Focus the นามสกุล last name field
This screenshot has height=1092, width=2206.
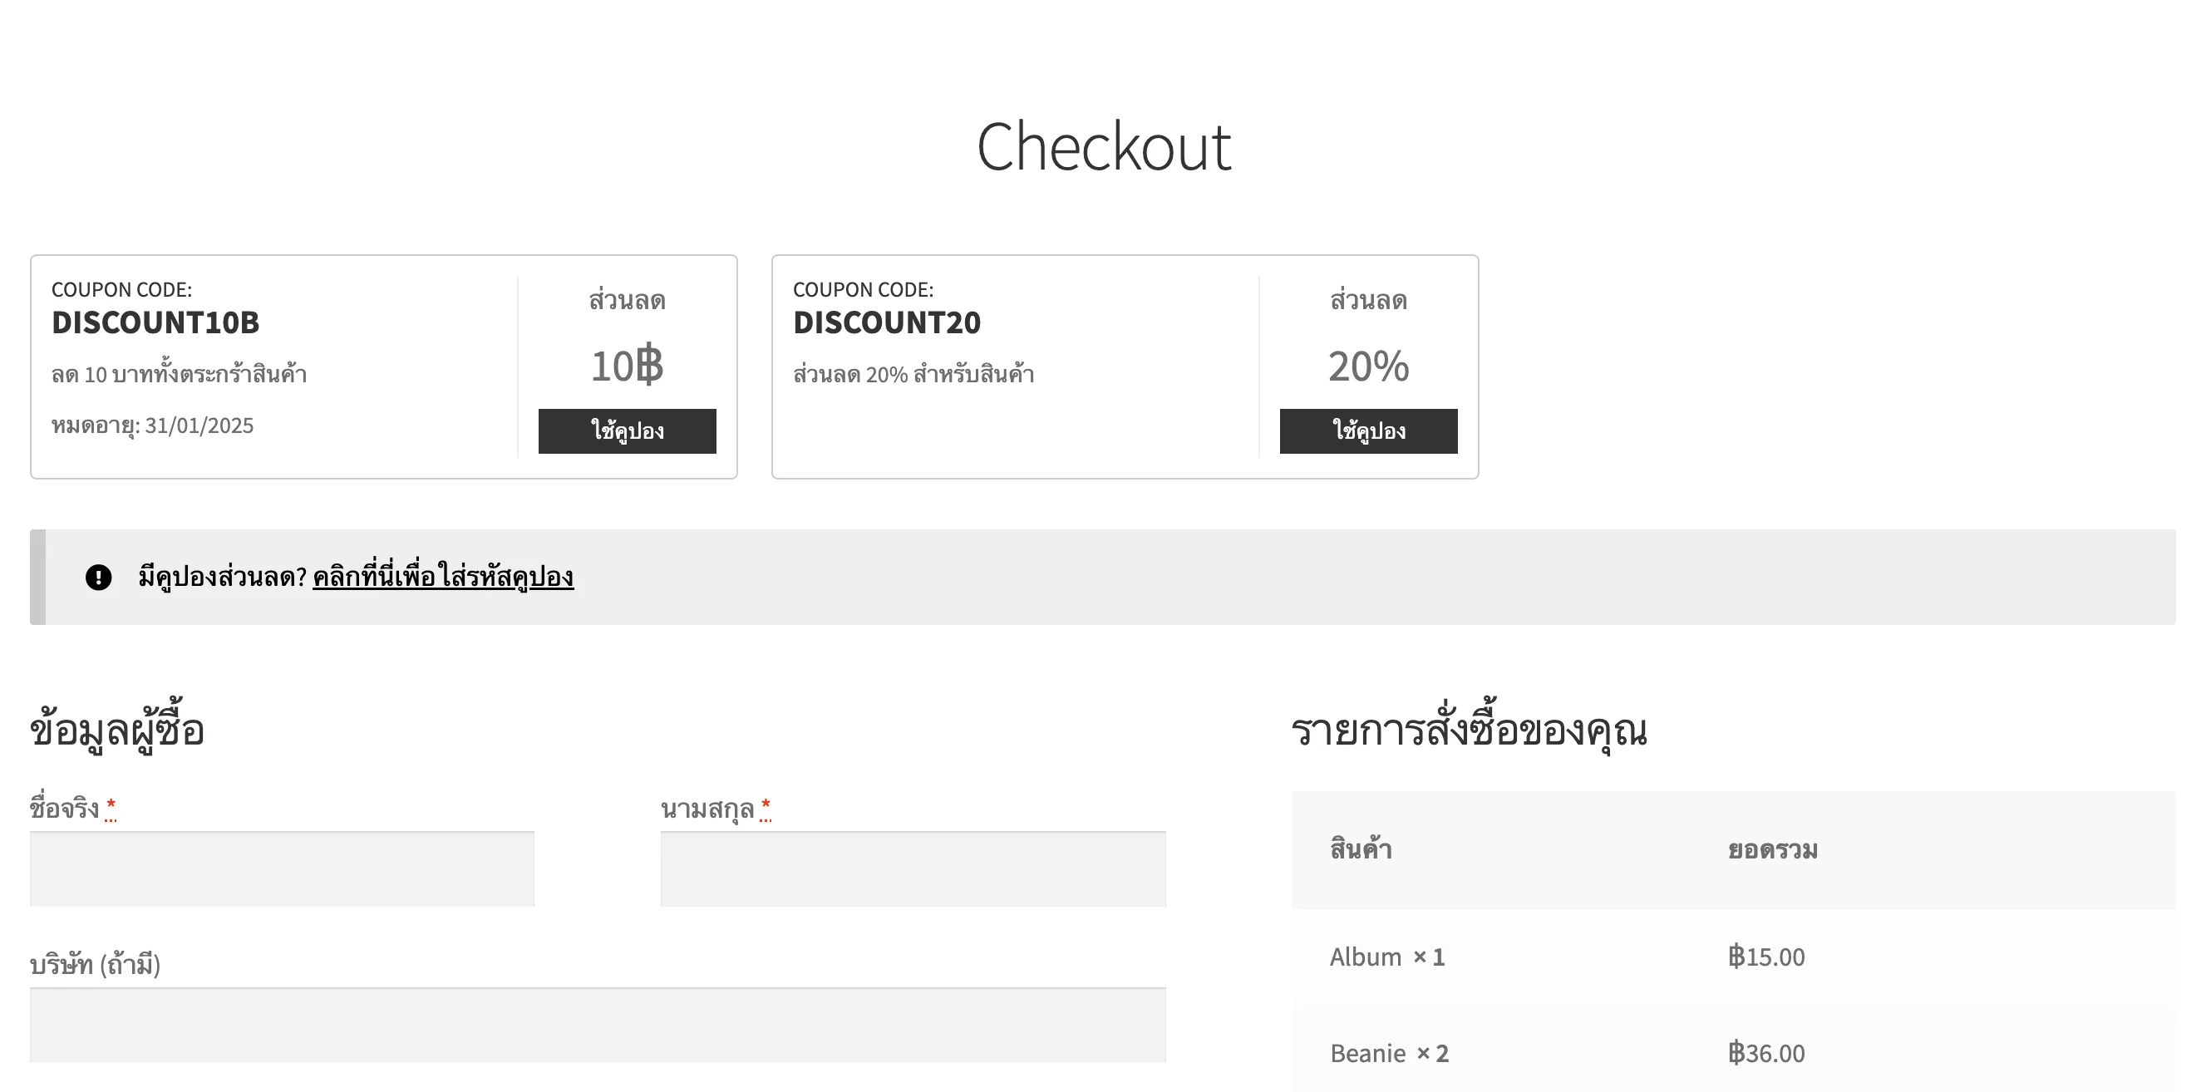[912, 868]
